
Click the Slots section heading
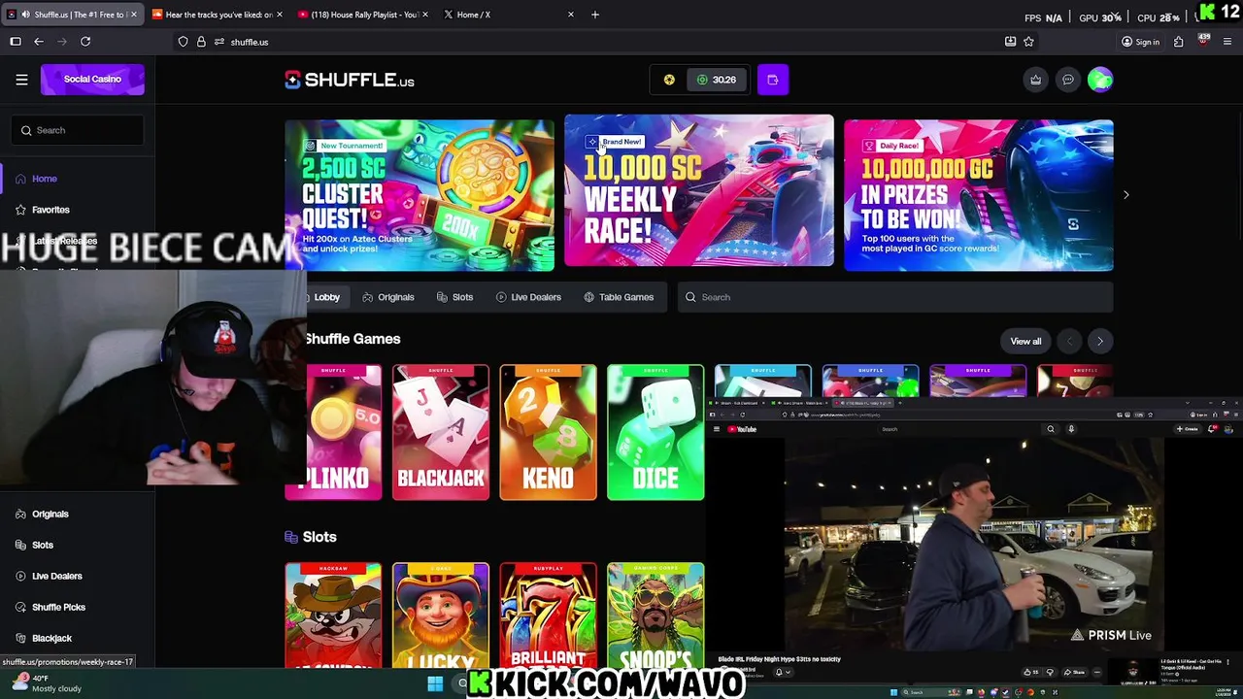pos(319,537)
